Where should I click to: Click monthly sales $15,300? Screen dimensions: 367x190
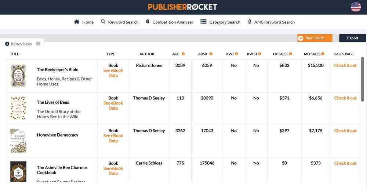[316, 65]
